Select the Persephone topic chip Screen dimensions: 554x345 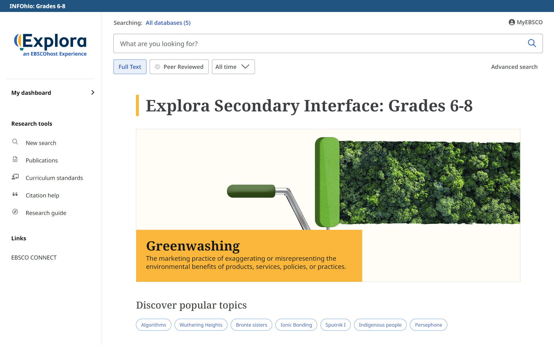(429, 325)
